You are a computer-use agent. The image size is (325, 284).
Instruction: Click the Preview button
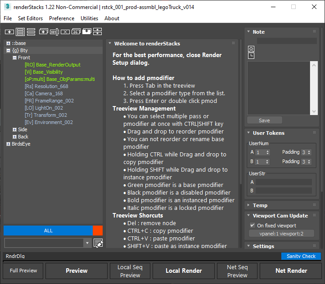point(77,271)
